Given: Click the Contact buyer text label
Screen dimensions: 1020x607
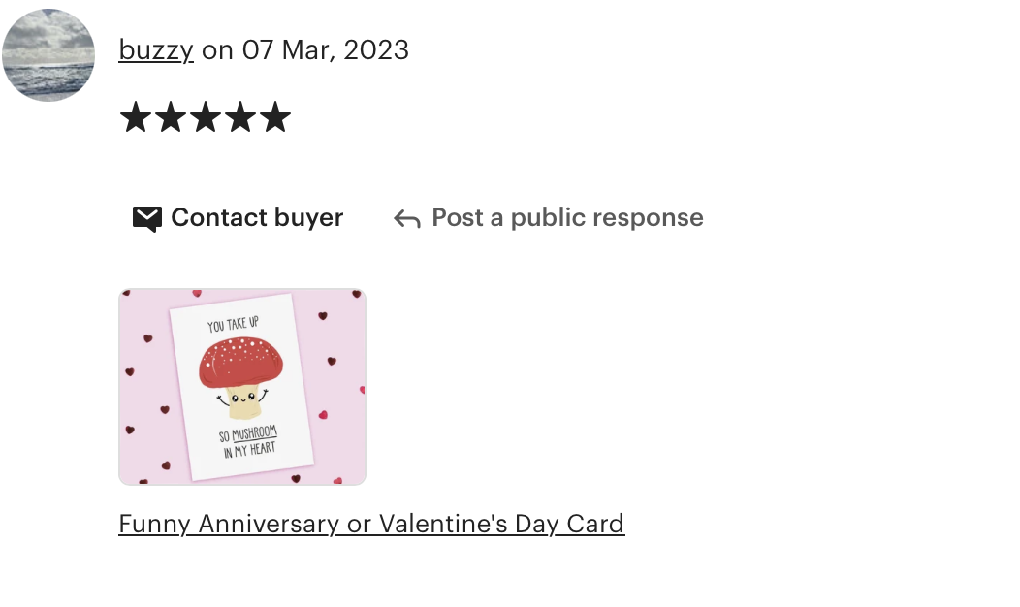Looking at the screenshot, I should [257, 217].
